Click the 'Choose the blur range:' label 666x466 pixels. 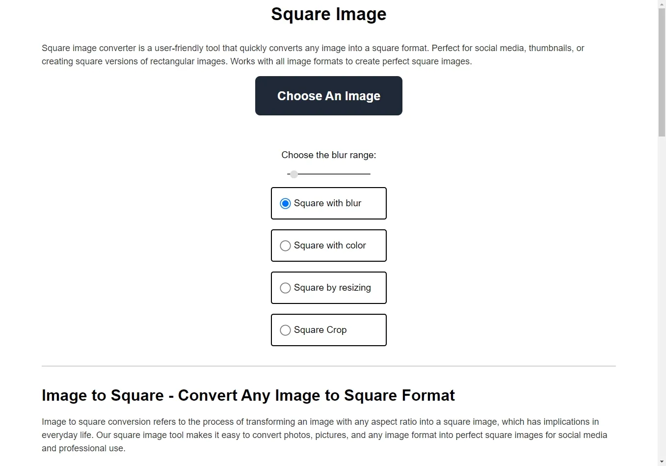point(329,155)
